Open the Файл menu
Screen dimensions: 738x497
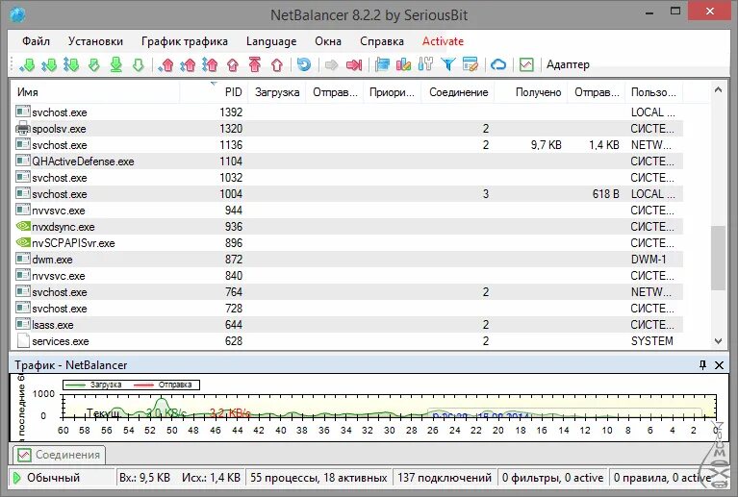(x=36, y=41)
